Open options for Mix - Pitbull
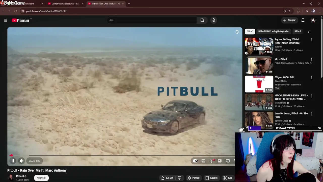323x182 pixels. [311, 60]
